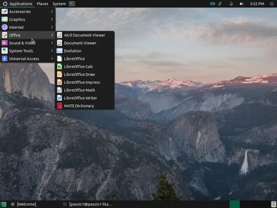Expand the Graphics submenu arrow
This screenshot has width=277, height=208.
tap(52, 19)
